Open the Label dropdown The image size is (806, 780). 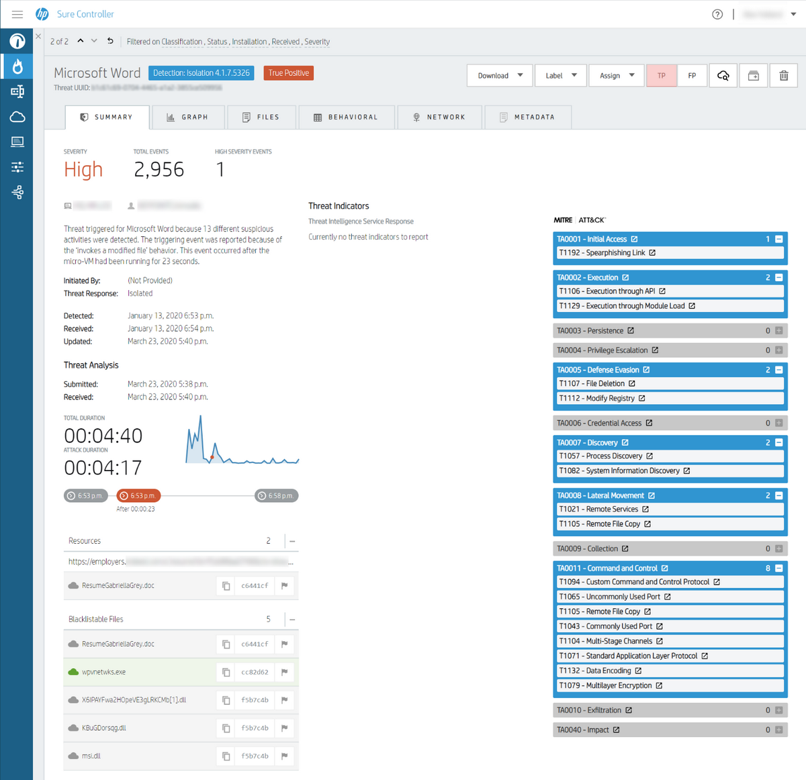point(561,76)
